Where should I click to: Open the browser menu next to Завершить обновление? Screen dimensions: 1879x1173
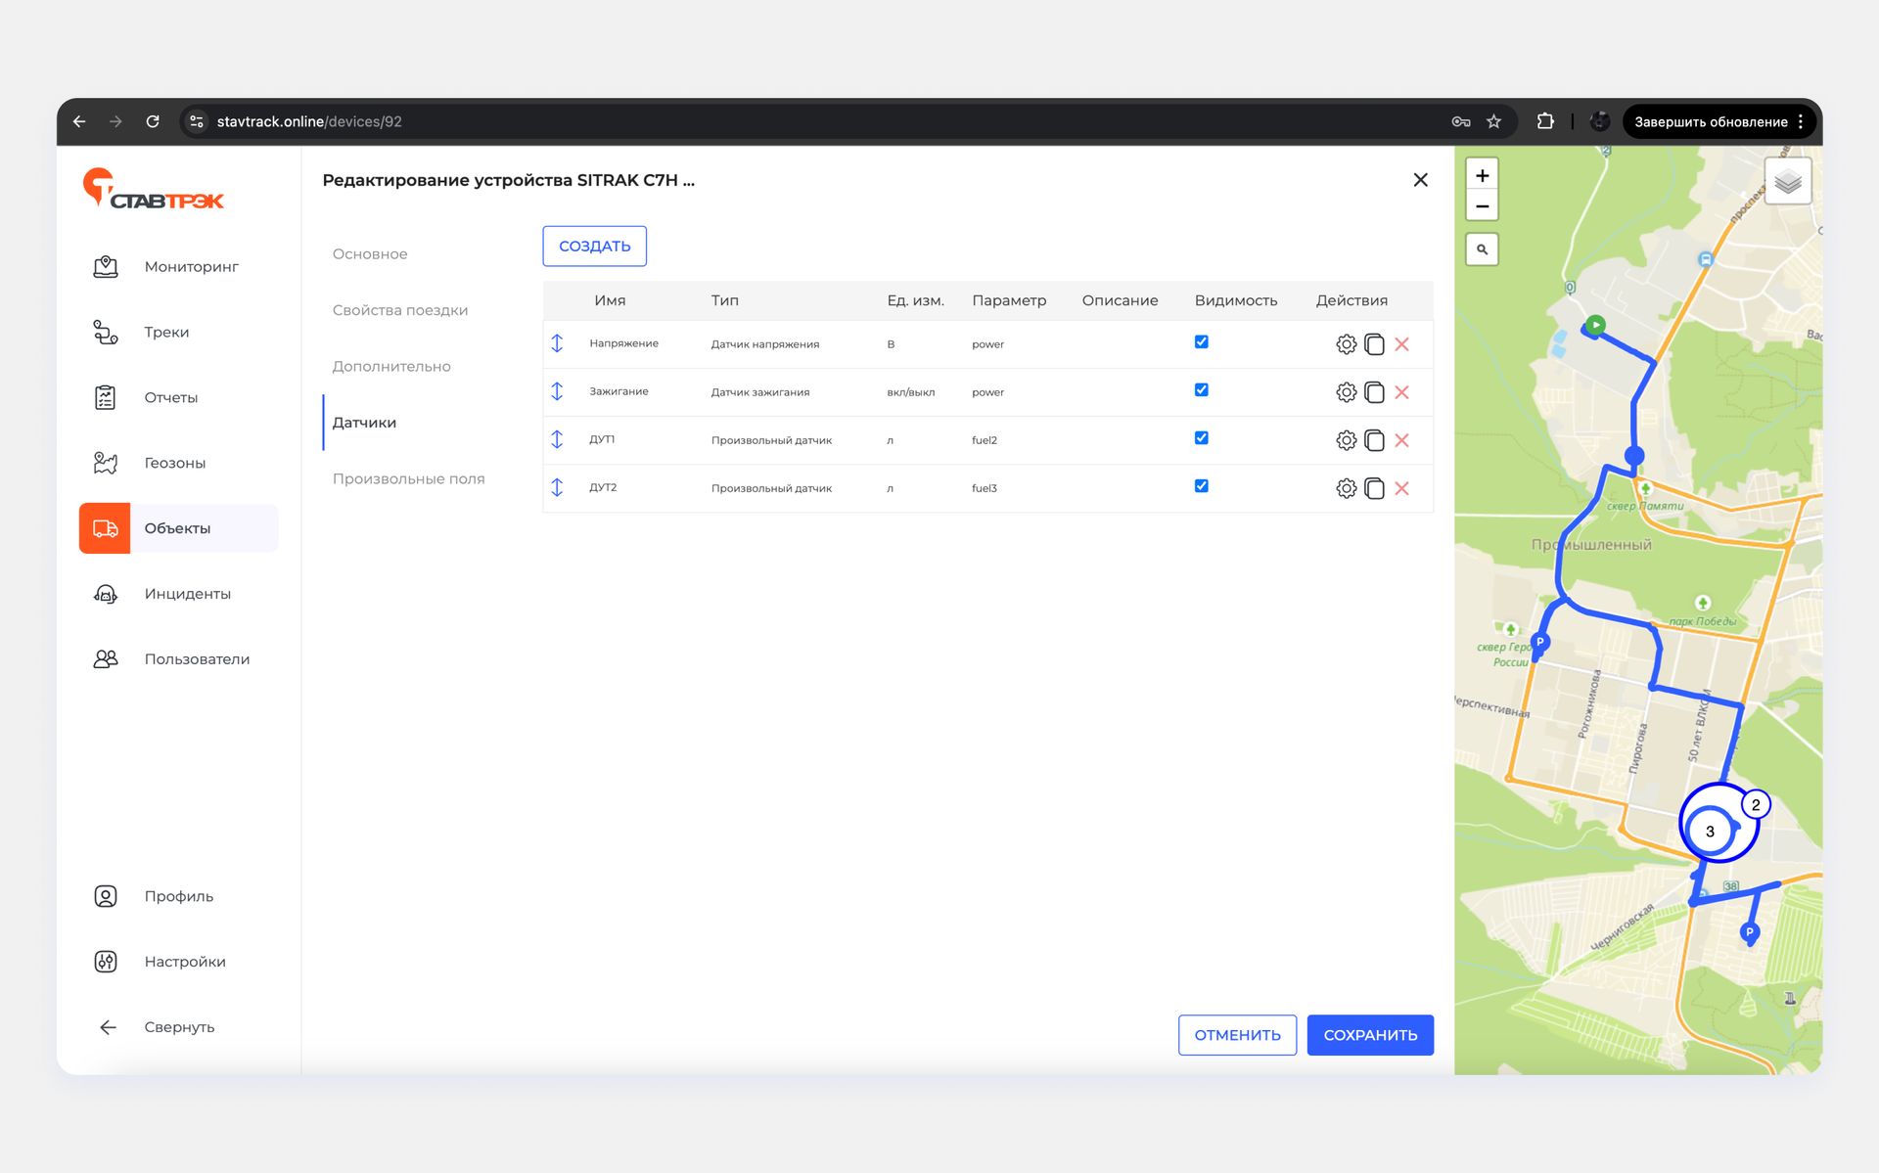pos(1801,122)
